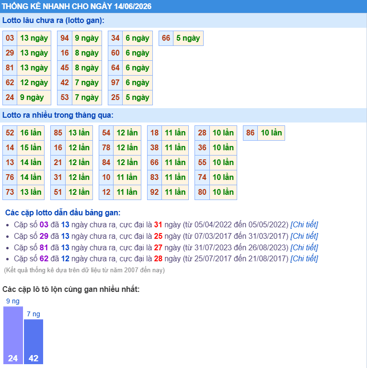Click the 'Thống kê nhanh' header title
The width and height of the screenshot is (367, 368).
coord(76,6)
